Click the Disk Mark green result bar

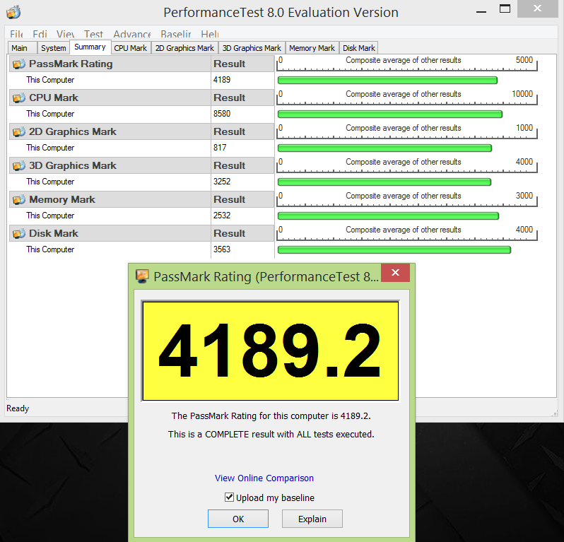point(394,250)
